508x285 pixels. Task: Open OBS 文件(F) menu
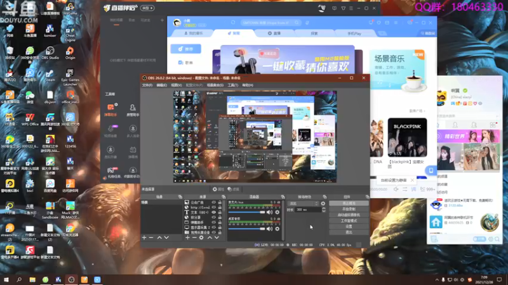(x=147, y=85)
